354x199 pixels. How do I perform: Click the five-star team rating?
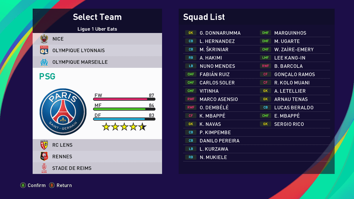coord(124,127)
